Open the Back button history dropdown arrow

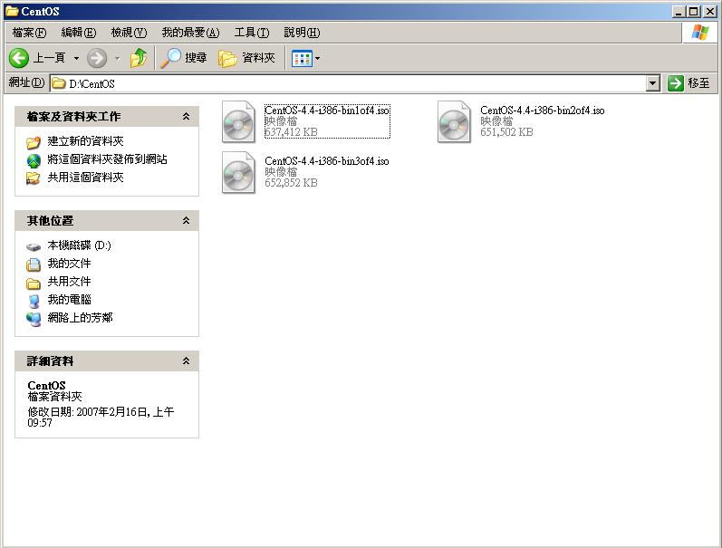pos(76,59)
